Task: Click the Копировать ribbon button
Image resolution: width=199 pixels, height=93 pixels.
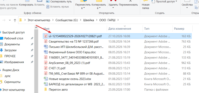Action: click(26, 3)
